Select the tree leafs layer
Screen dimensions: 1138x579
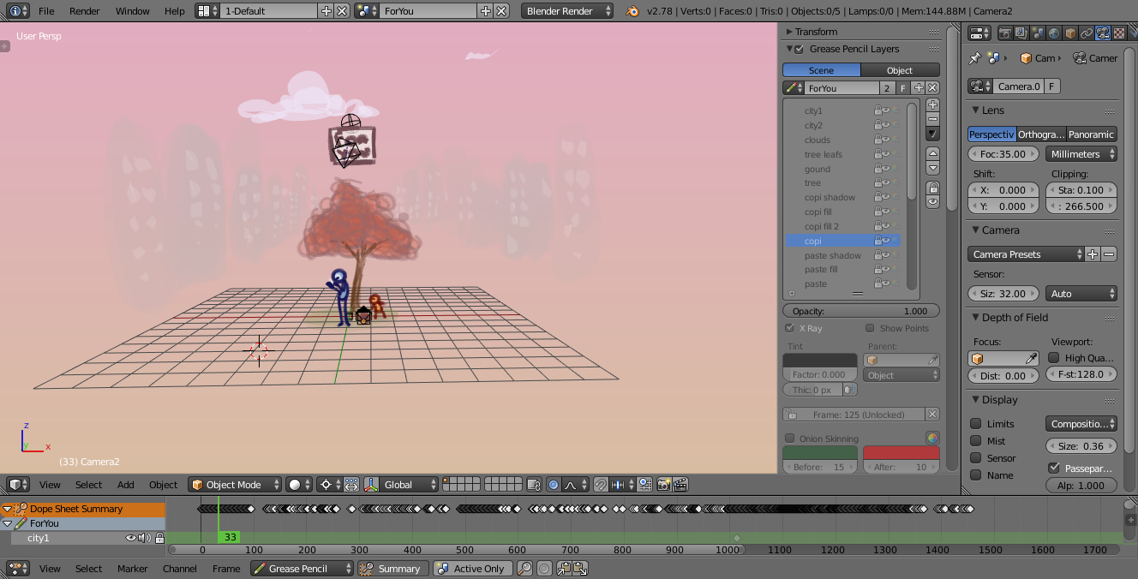tap(824, 154)
